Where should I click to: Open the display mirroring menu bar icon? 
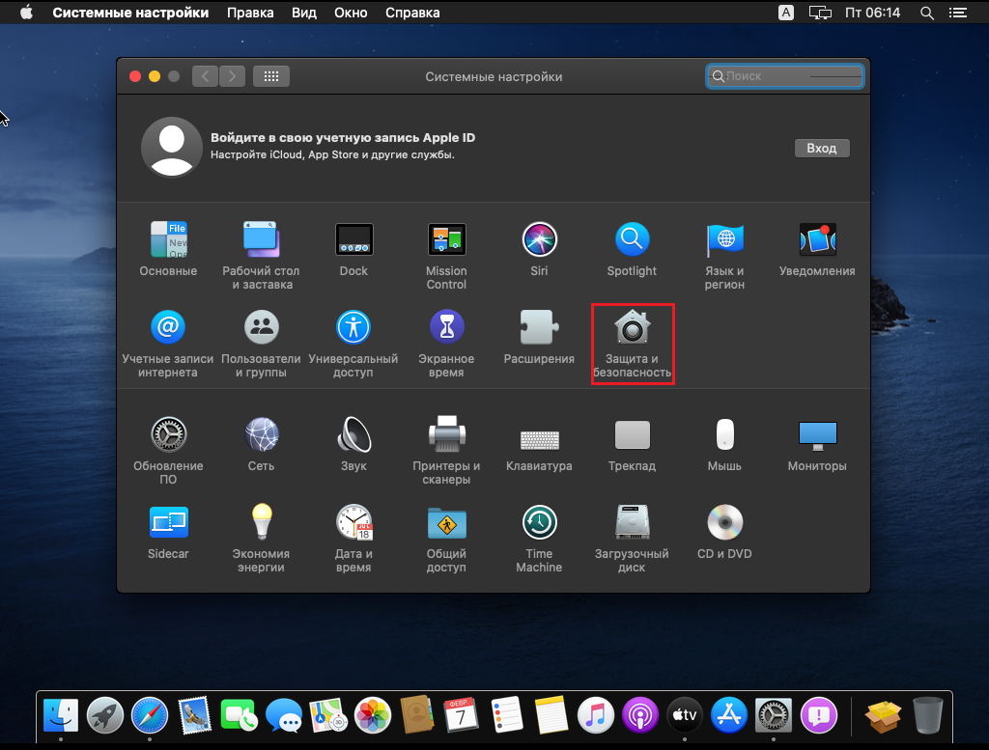pyautogui.click(x=820, y=13)
